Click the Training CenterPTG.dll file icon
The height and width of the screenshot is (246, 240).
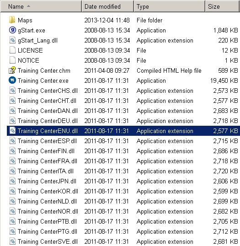[12, 231]
